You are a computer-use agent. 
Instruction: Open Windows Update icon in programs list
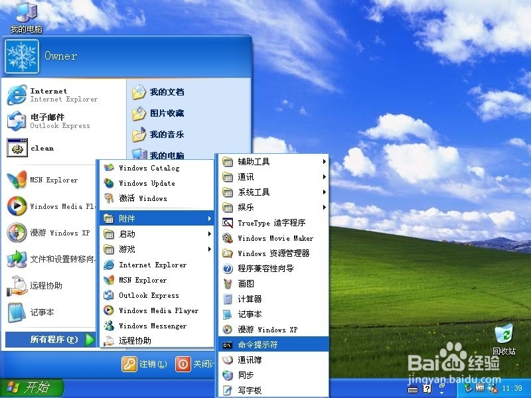109,183
